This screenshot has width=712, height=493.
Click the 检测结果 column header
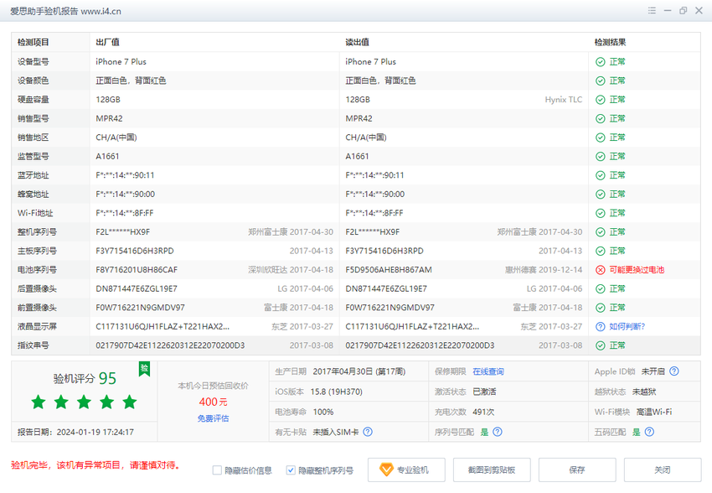(x=611, y=42)
